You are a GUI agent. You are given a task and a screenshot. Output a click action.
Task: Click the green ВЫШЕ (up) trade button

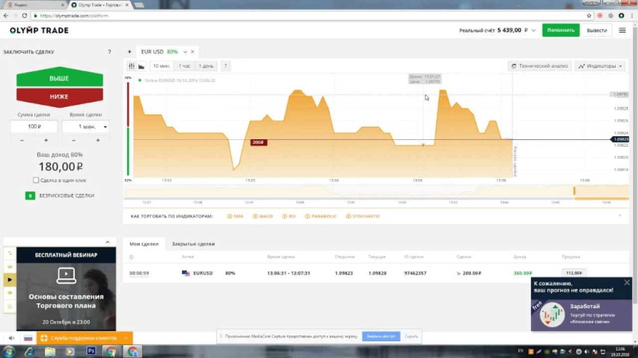pos(59,78)
